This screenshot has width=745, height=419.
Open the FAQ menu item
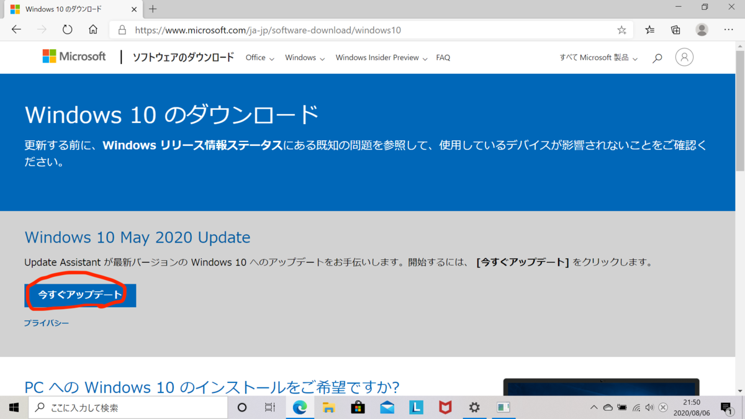pyautogui.click(x=443, y=58)
